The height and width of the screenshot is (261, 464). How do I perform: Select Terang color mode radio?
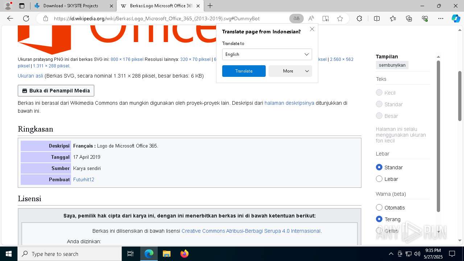(x=379, y=219)
